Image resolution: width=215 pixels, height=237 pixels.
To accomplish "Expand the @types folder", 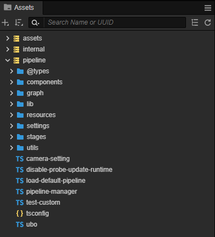I will coord(11,71).
